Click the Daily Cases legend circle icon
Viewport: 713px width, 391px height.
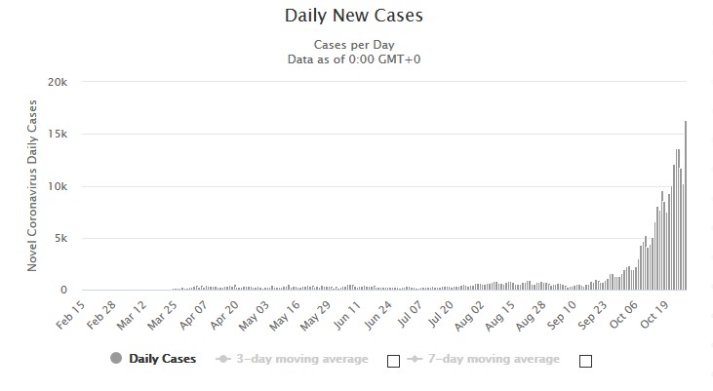(x=116, y=358)
